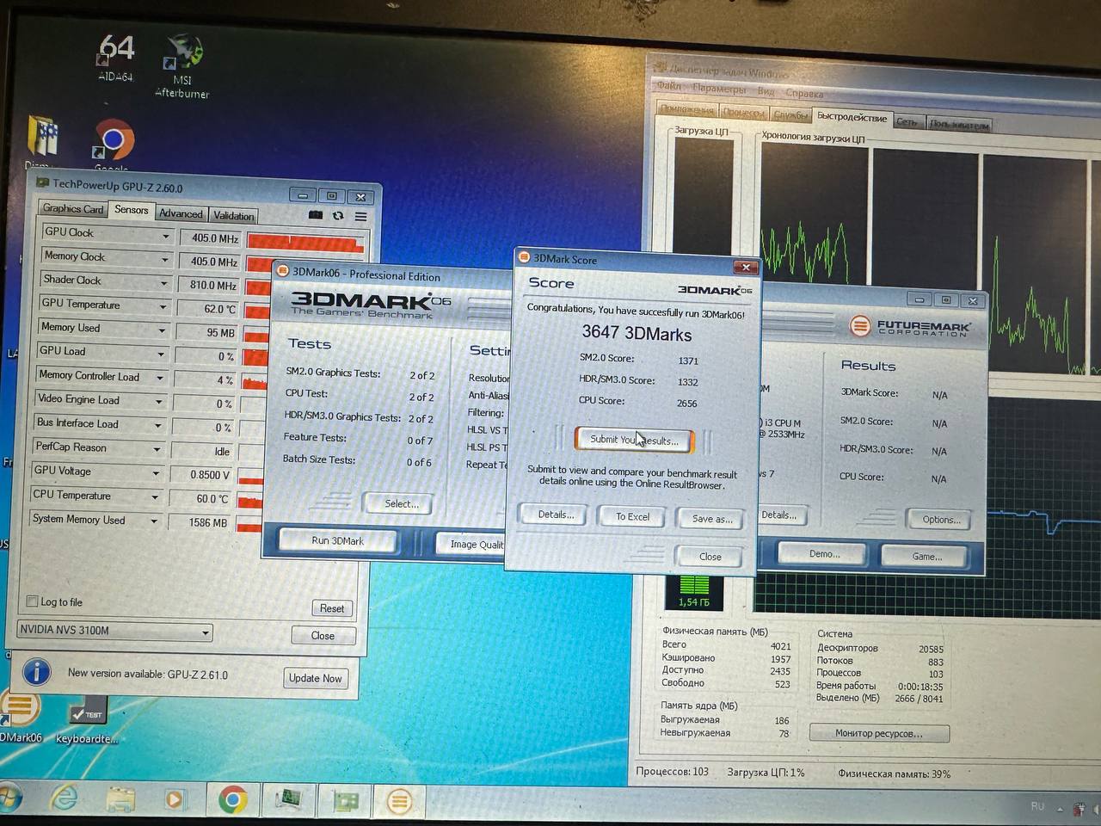Expand Shader Clock sensor dropdown
The image size is (1101, 826).
(x=163, y=282)
